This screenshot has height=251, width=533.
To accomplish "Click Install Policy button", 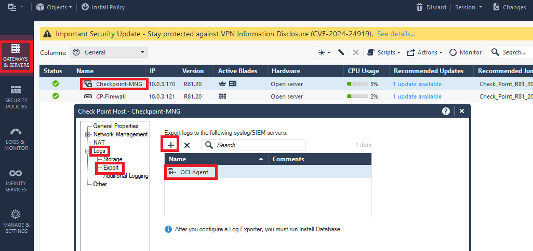I will [x=103, y=7].
